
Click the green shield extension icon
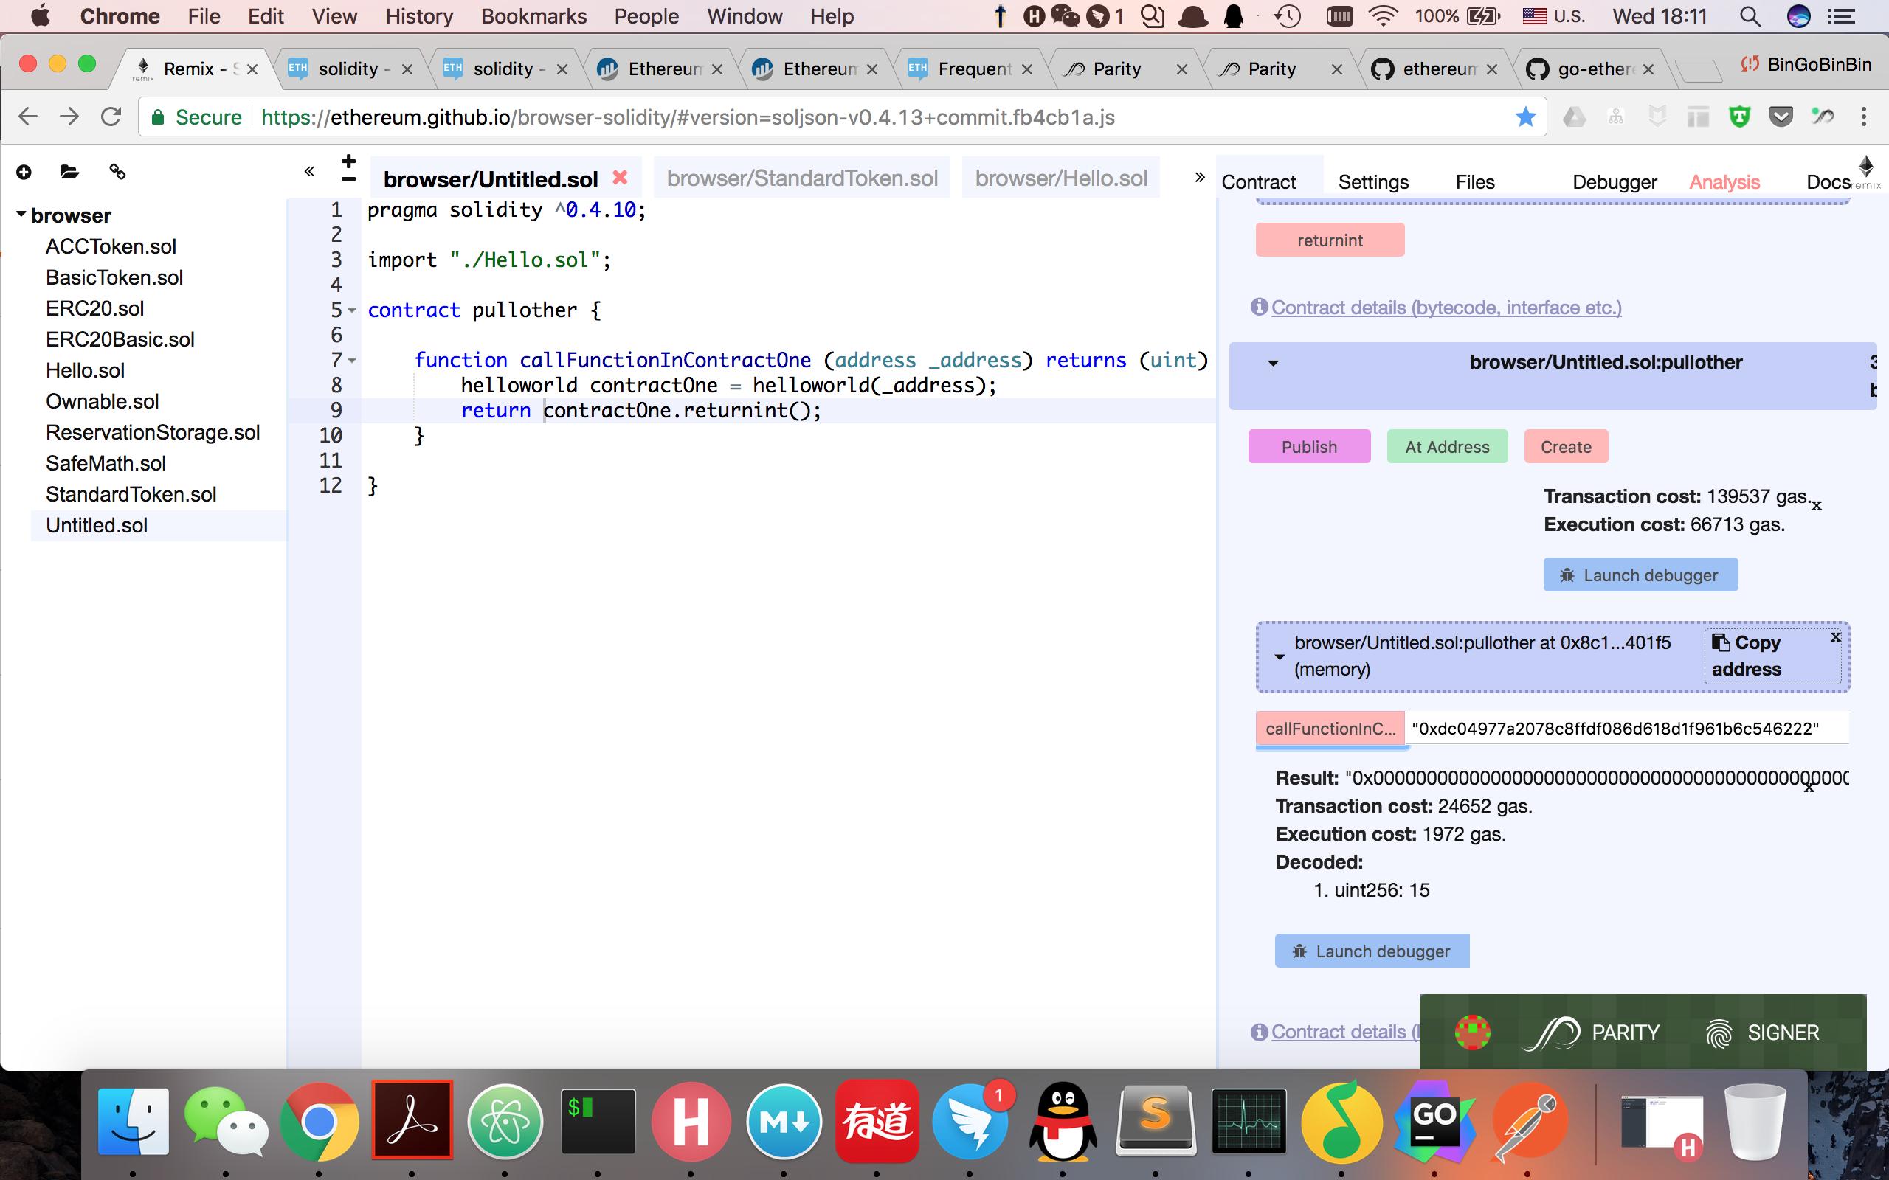(1739, 117)
